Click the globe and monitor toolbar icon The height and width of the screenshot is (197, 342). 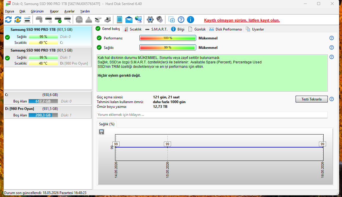[x=138, y=20]
